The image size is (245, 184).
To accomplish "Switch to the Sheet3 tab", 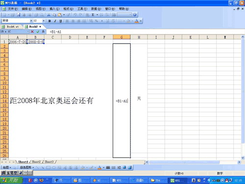I will [x=49, y=162].
